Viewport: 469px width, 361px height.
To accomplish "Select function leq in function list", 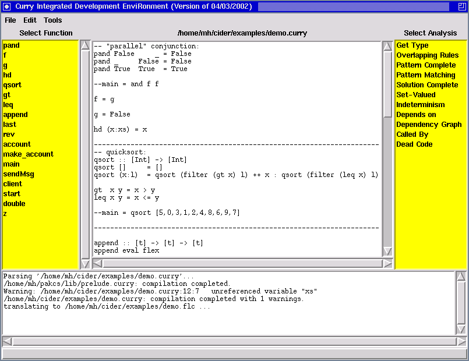I will click(8, 105).
